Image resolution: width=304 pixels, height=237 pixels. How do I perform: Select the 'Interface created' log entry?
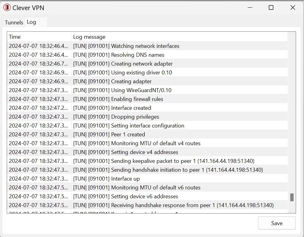point(147,108)
